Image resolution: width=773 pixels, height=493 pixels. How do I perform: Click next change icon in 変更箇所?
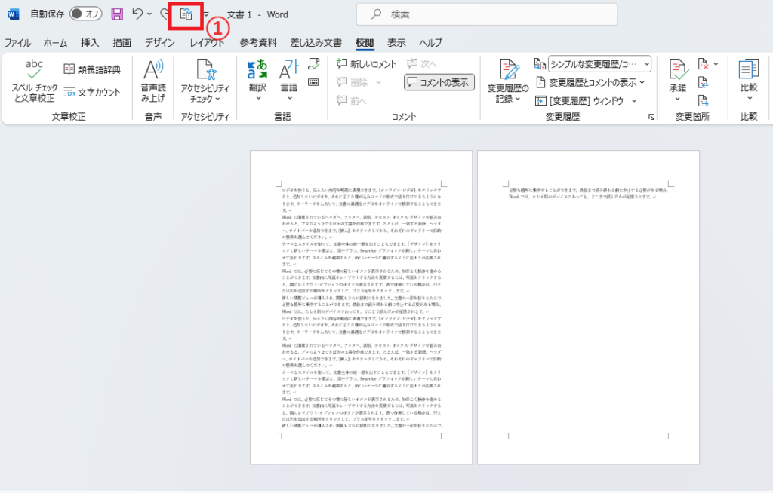704,101
